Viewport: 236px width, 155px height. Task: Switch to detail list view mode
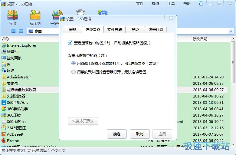point(21,31)
